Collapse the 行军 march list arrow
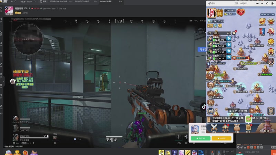Screen dimensions: 276x155 pos(210,33)
